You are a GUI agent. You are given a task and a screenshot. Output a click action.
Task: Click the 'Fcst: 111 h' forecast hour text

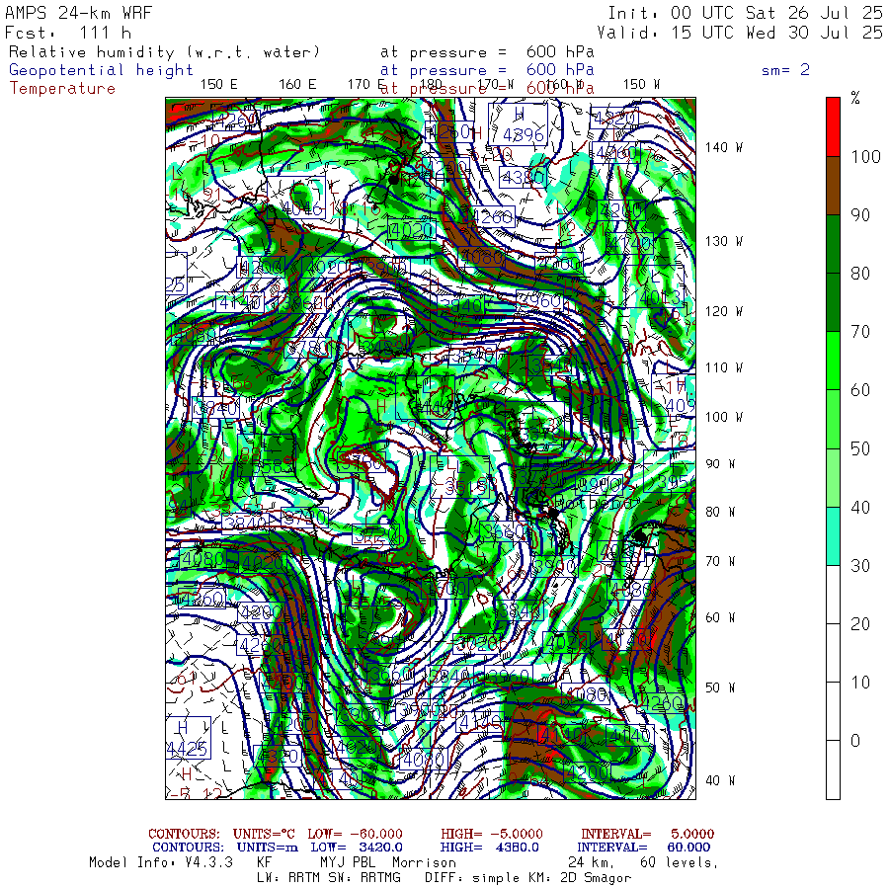pyautogui.click(x=67, y=33)
